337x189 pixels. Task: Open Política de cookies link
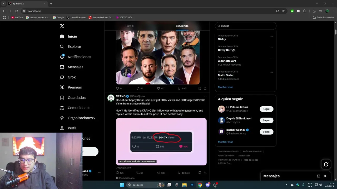226,156
